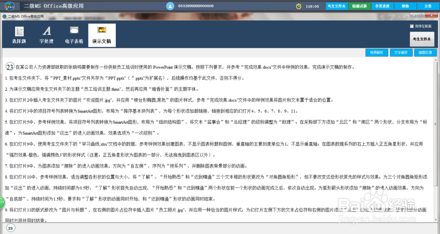The image size is (440, 234).
Task: Open the 选择题 section
Action: [19, 35]
